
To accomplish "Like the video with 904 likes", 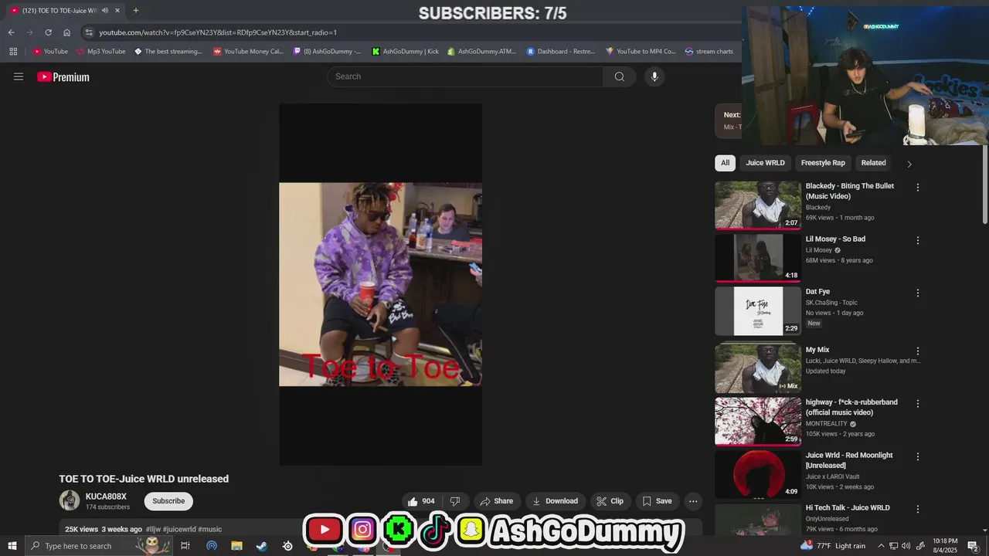I will 421,501.
